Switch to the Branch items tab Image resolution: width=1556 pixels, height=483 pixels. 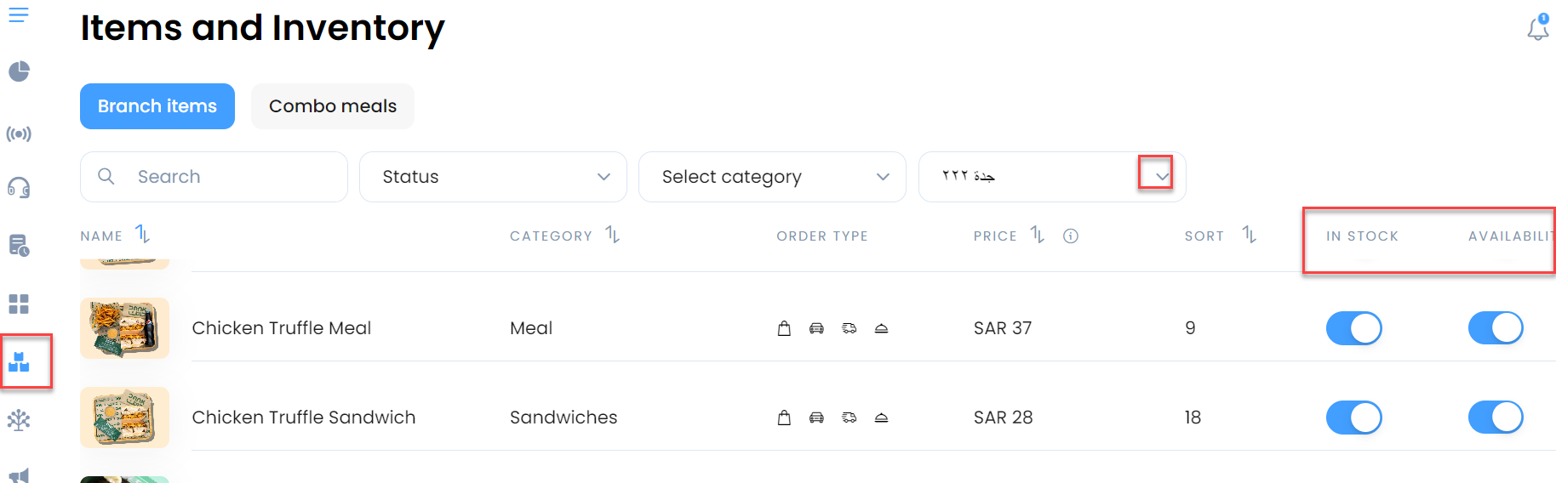[157, 106]
